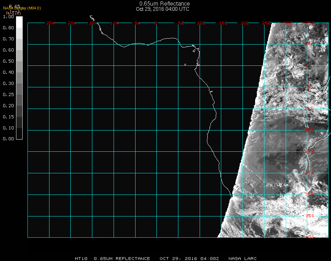The width and height of the screenshot is (331, 261).
Task: Click the NASA Langley (M04.0) label
Action: [x=22, y=8]
